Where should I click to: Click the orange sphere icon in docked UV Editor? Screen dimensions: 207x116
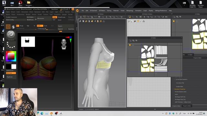174,21
